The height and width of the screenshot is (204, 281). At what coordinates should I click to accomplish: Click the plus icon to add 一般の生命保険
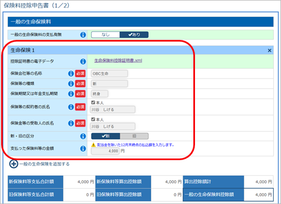tap(13, 164)
